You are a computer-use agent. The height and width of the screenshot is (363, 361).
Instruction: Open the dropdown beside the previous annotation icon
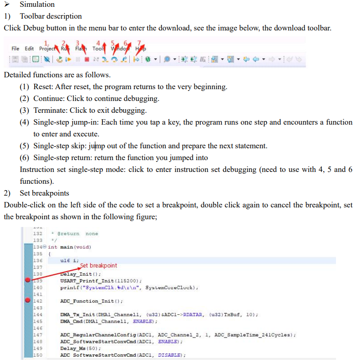238,60
